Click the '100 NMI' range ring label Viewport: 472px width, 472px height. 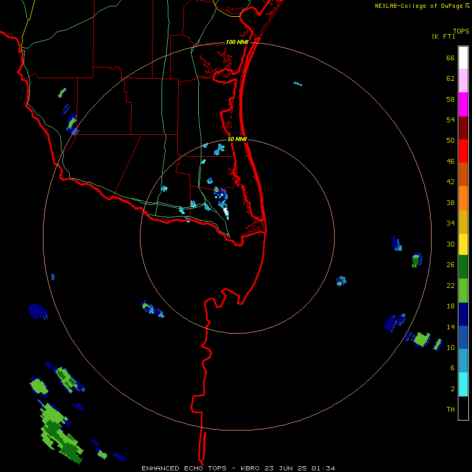tap(237, 42)
